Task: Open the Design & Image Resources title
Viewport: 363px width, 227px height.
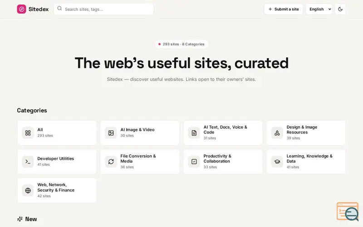Action: (302, 130)
